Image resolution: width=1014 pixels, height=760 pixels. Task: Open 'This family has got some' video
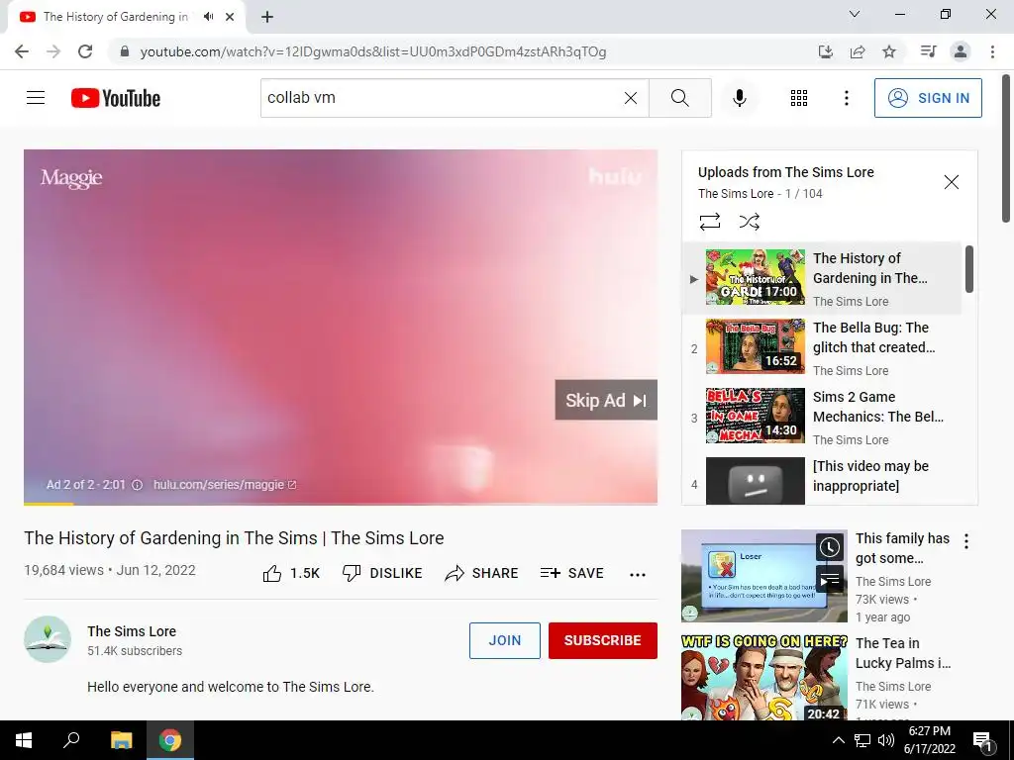(902, 548)
